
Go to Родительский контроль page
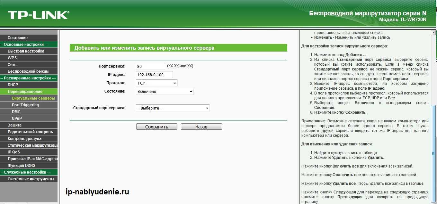(30, 132)
